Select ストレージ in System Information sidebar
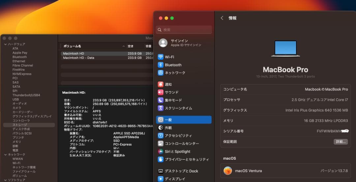Screen dimensions: 356x182 pyautogui.click(x=29, y=125)
